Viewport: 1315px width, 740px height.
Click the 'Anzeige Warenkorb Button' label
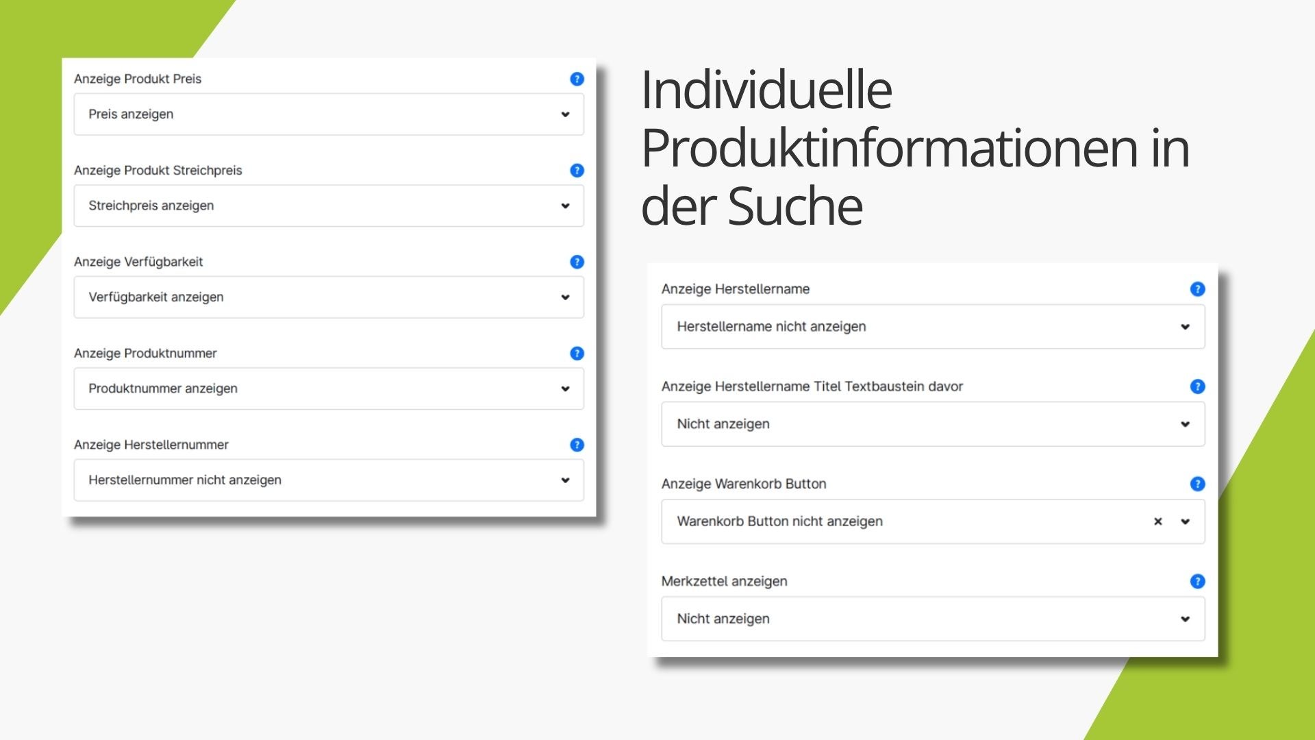coord(744,484)
